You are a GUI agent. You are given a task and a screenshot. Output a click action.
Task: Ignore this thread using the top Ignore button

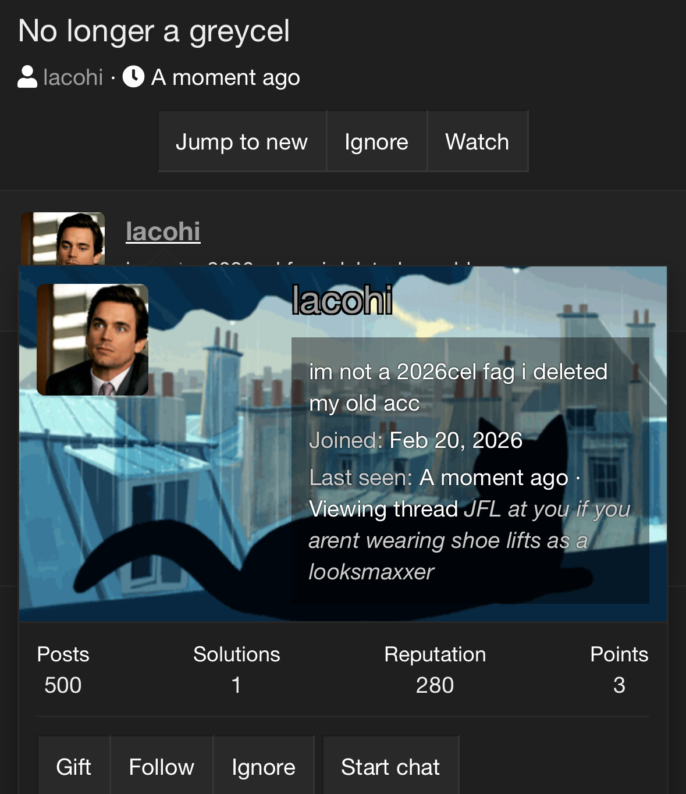point(376,141)
